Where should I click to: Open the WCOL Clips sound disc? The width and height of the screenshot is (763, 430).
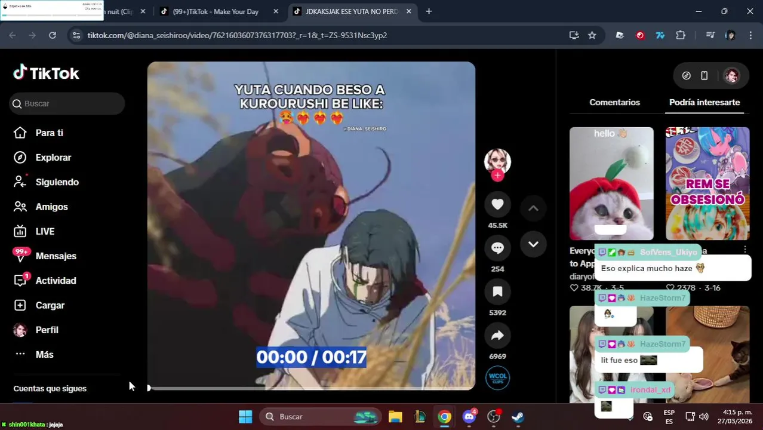497,378
